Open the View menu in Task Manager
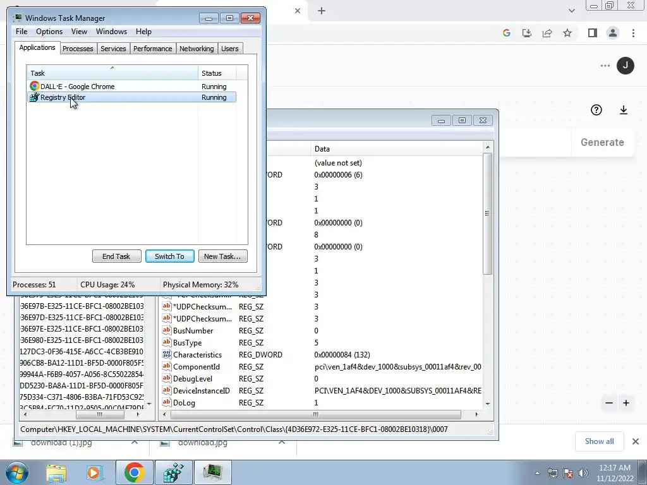This screenshot has height=485, width=647. 79,32
